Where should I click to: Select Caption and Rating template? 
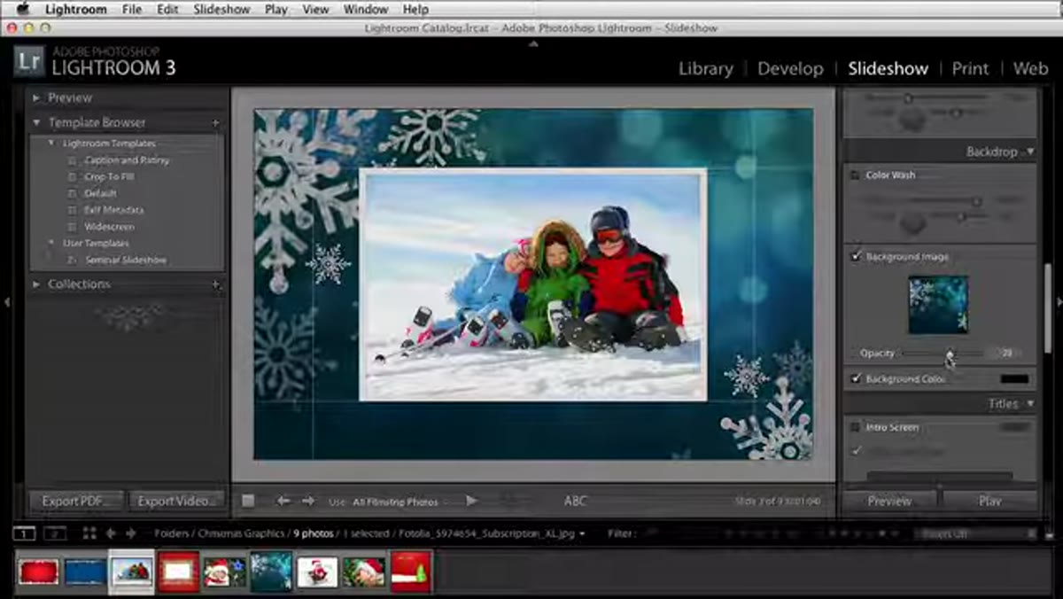[x=127, y=160]
